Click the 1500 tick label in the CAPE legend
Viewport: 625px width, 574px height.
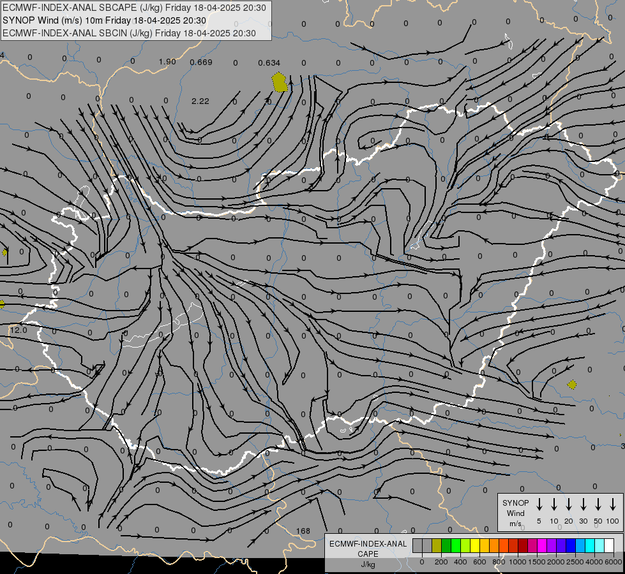pos(537,562)
